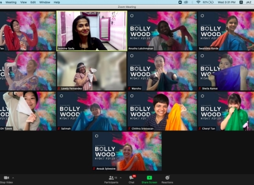Click muted mic icon beside Sheila Ramat
The height and width of the screenshot is (185, 254).
point(200,89)
